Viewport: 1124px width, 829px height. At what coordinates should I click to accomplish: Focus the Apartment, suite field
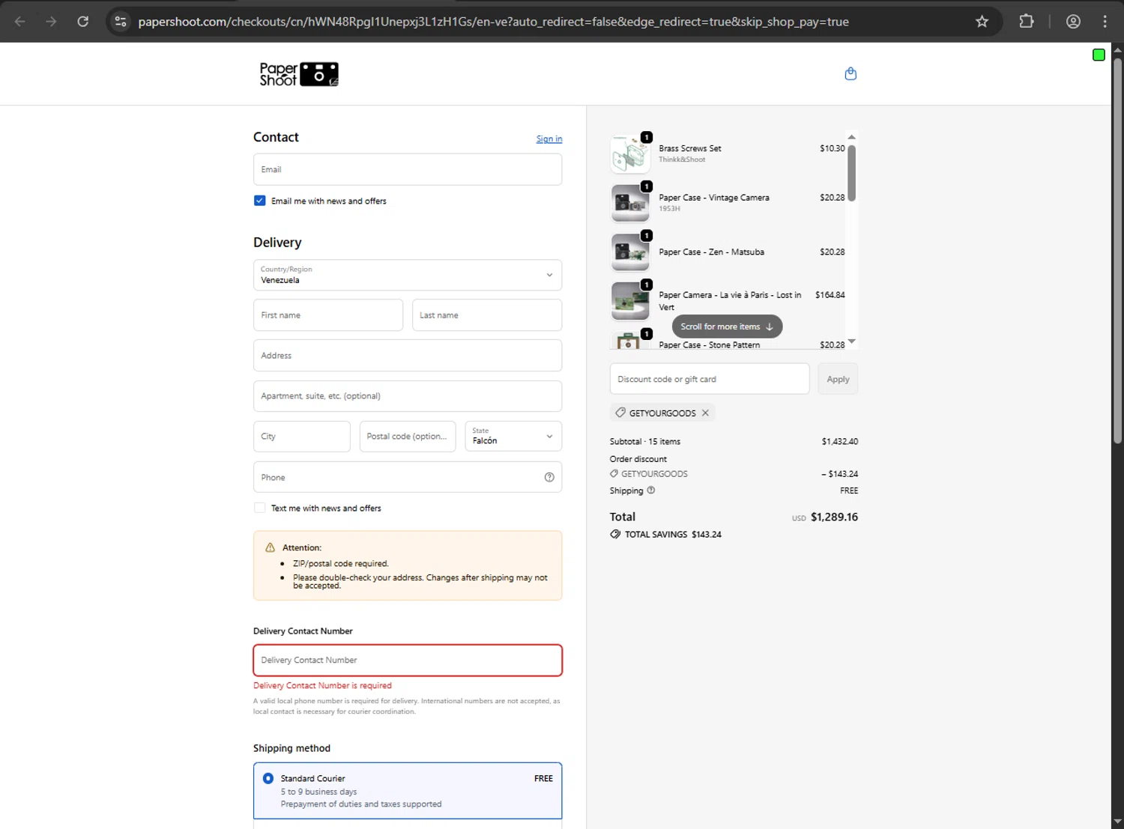pos(408,396)
